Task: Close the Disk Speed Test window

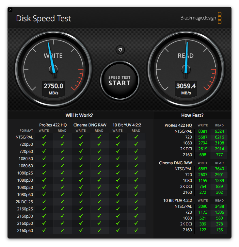Action: (x=10, y=9)
